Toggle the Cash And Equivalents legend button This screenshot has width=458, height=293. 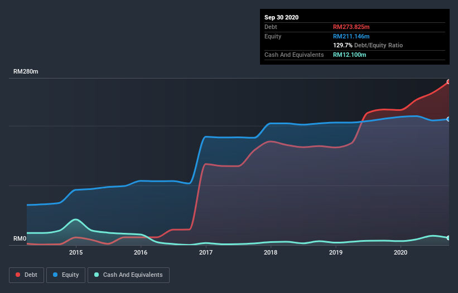click(128, 275)
